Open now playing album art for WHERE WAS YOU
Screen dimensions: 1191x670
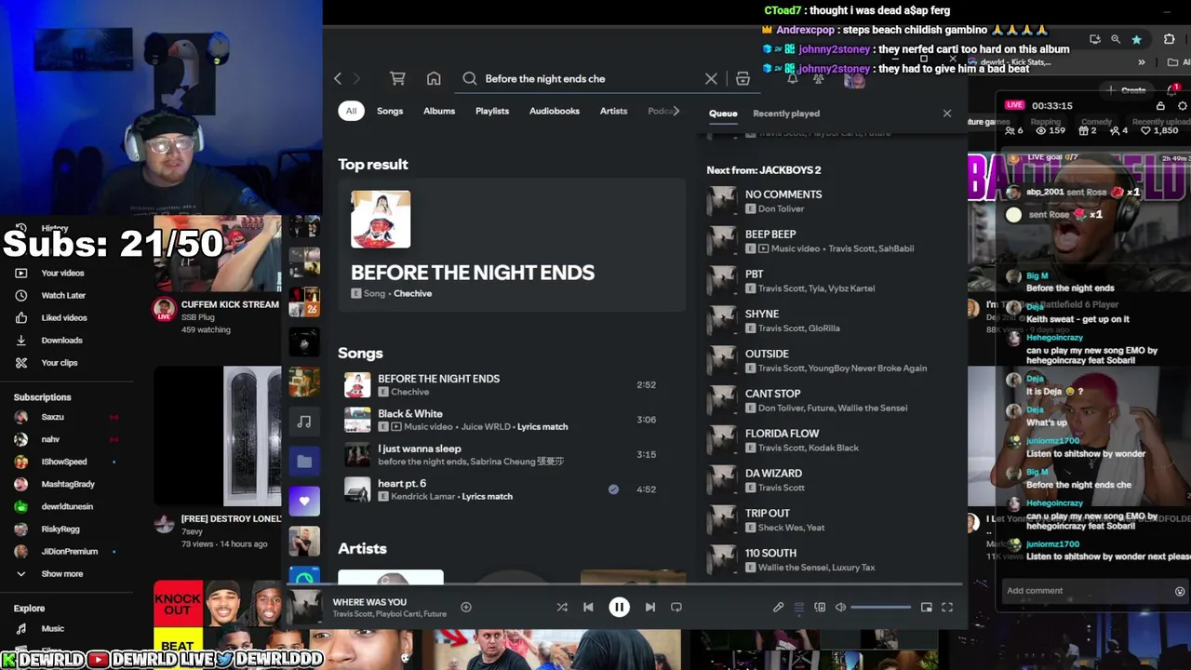coord(304,608)
